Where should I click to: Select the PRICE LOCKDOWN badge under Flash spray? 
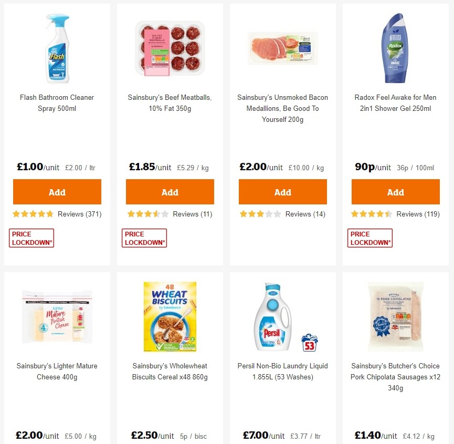(31, 238)
